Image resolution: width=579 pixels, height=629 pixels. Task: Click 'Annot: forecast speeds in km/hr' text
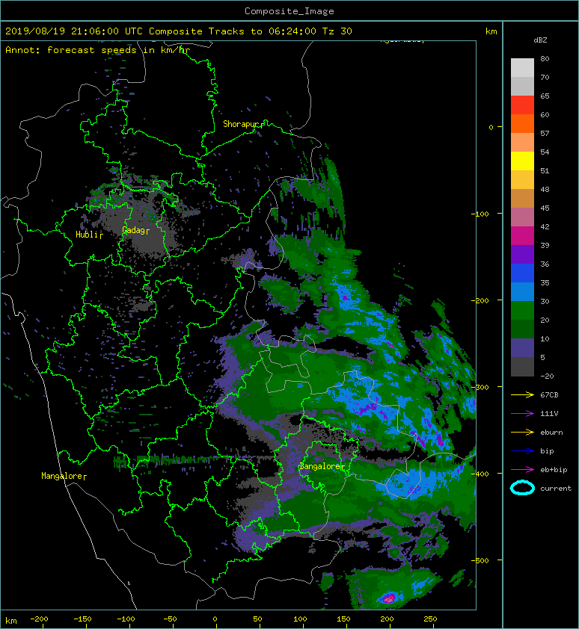(x=98, y=50)
